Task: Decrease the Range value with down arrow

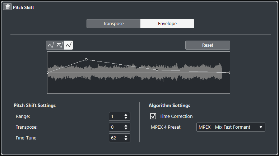Action: pos(126,118)
